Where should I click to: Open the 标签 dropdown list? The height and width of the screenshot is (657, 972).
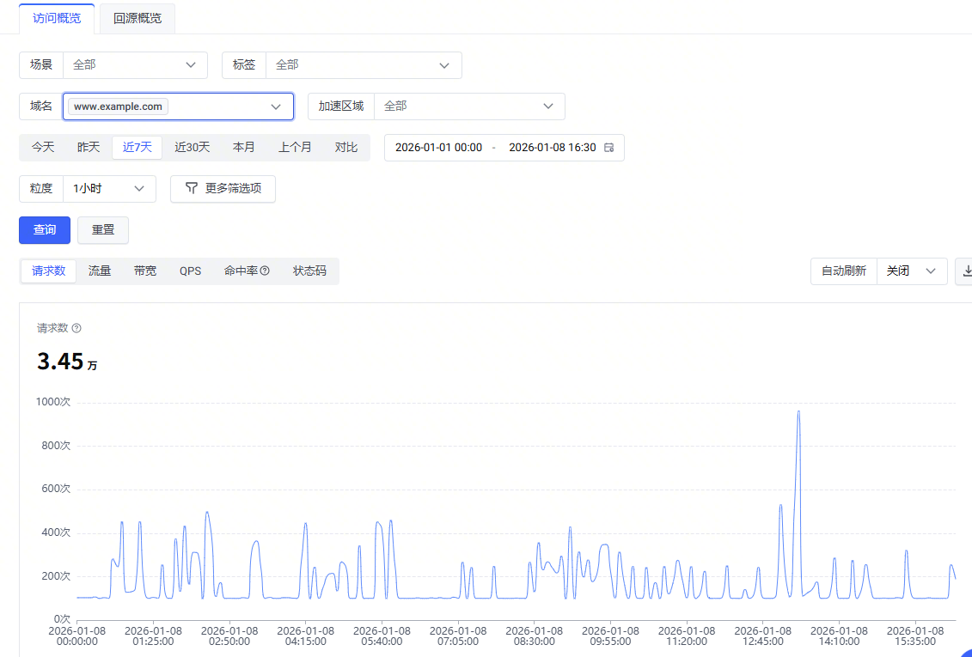click(364, 65)
